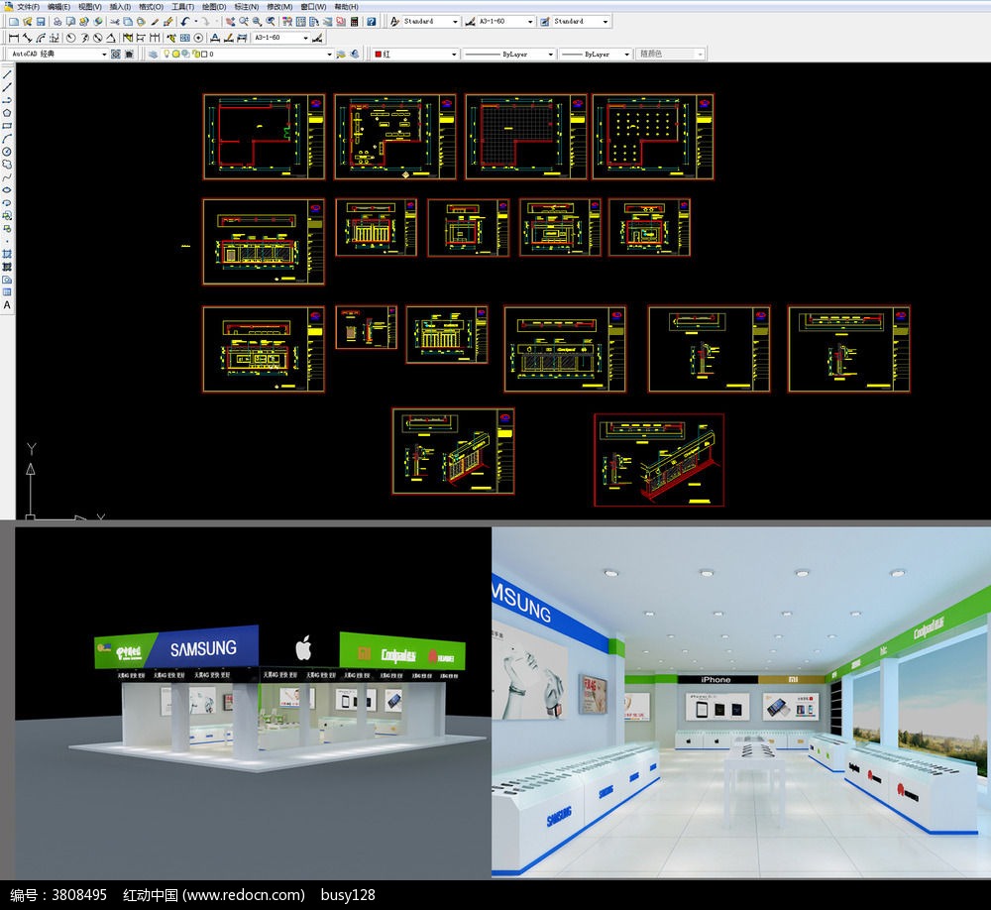The width and height of the screenshot is (991, 910).
Task: Open an existing drawing file
Action: tap(27, 22)
